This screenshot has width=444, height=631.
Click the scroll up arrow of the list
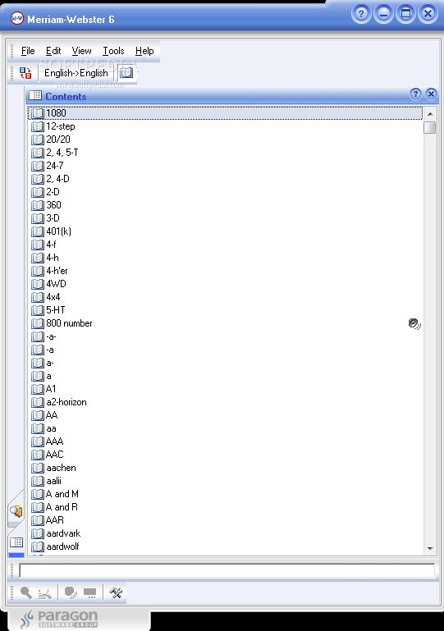pyautogui.click(x=430, y=114)
